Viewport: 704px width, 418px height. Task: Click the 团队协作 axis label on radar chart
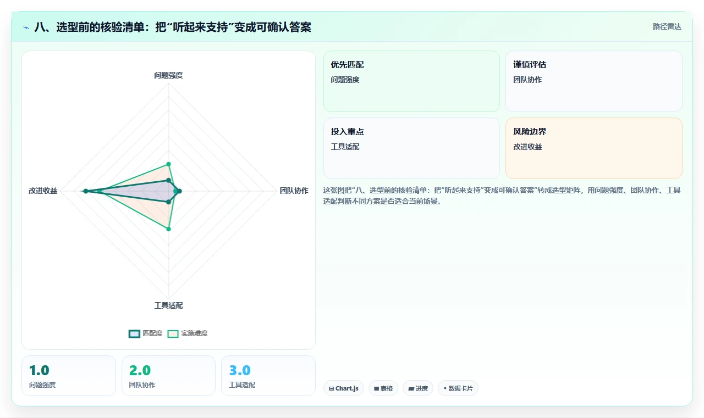[294, 191]
